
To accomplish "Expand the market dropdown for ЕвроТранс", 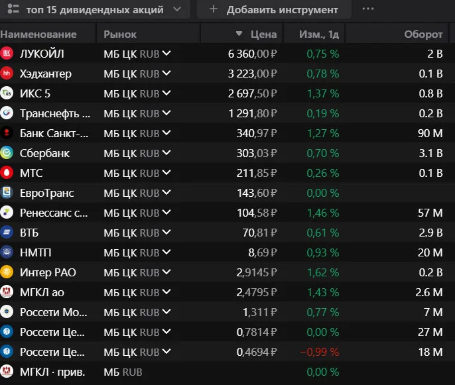I will (166, 192).
